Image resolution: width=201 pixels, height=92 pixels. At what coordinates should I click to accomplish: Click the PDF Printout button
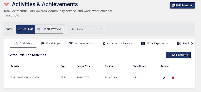point(182,5)
